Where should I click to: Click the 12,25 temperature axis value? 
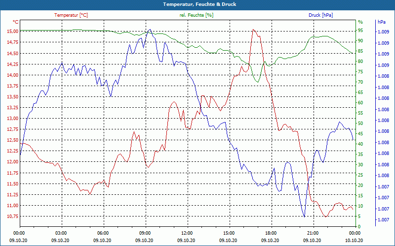pos(13,151)
